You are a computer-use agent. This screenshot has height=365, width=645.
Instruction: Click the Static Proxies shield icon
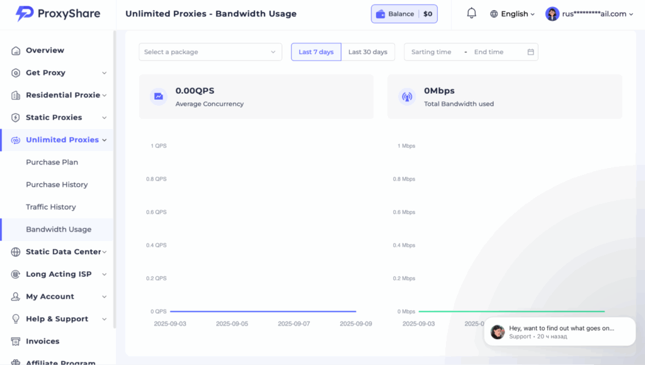tap(16, 118)
